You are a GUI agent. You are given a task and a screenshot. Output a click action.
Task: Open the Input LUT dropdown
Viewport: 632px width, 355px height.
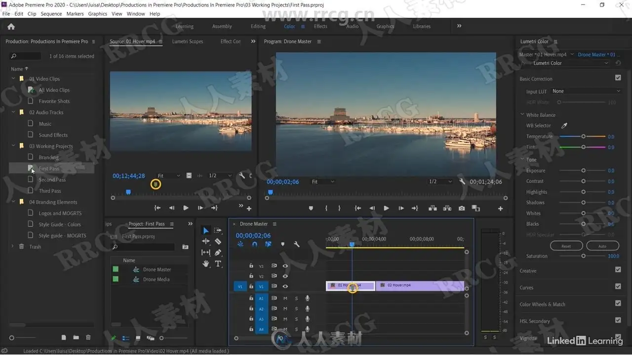(586, 91)
